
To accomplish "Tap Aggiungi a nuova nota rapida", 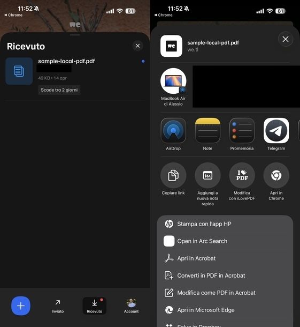I will [x=207, y=184].
